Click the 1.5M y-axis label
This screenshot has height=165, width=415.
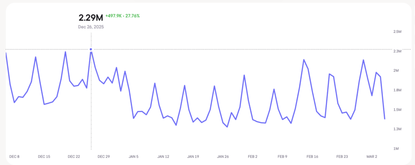point(397,110)
